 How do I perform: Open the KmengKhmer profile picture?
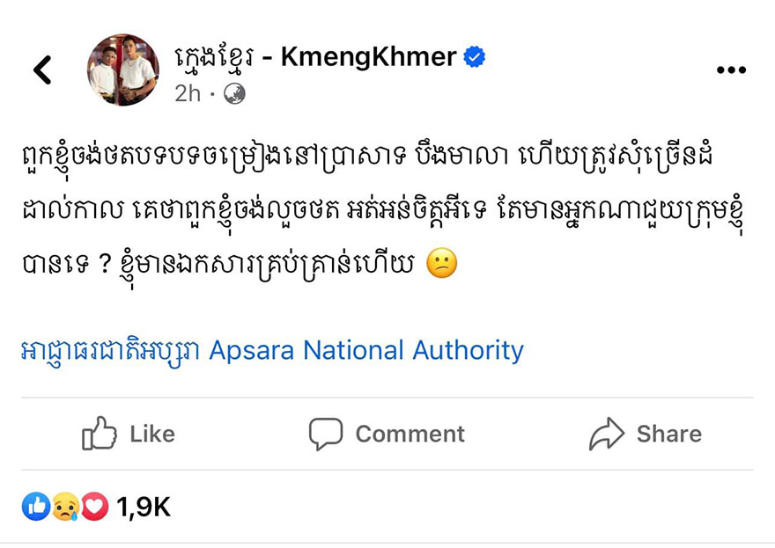pos(122,70)
